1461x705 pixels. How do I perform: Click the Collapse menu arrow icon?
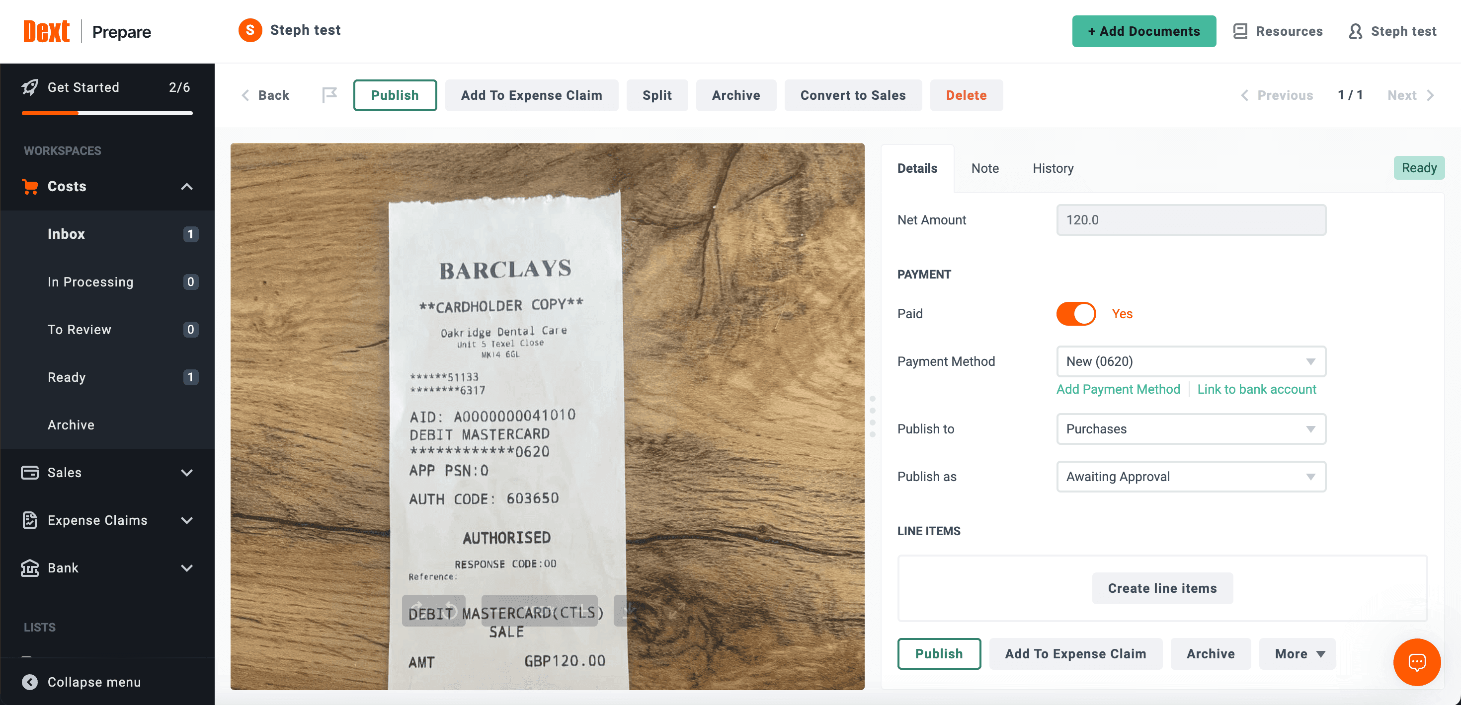(29, 682)
